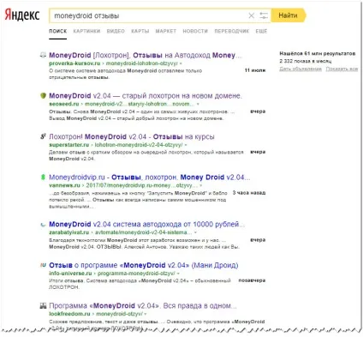Expand dropdown arrow next to lookfreedom.ru URL
The image size is (363, 337).
pos(146,314)
